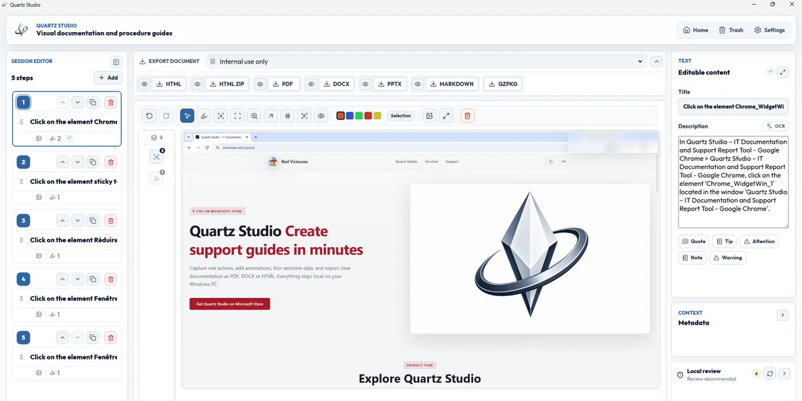Duplicate step 3
The width and height of the screenshot is (802, 401).
pos(94,221)
